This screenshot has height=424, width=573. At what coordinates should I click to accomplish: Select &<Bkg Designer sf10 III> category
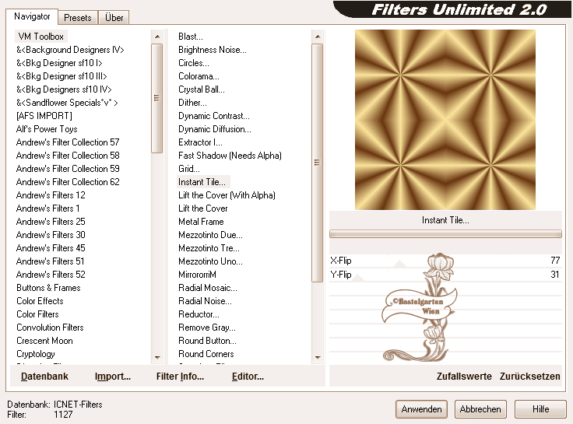pyautogui.click(x=62, y=76)
